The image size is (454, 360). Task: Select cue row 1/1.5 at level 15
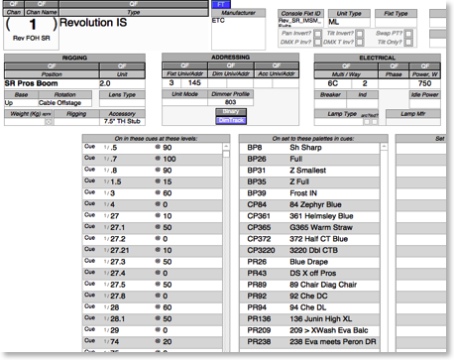pyautogui.click(x=153, y=181)
